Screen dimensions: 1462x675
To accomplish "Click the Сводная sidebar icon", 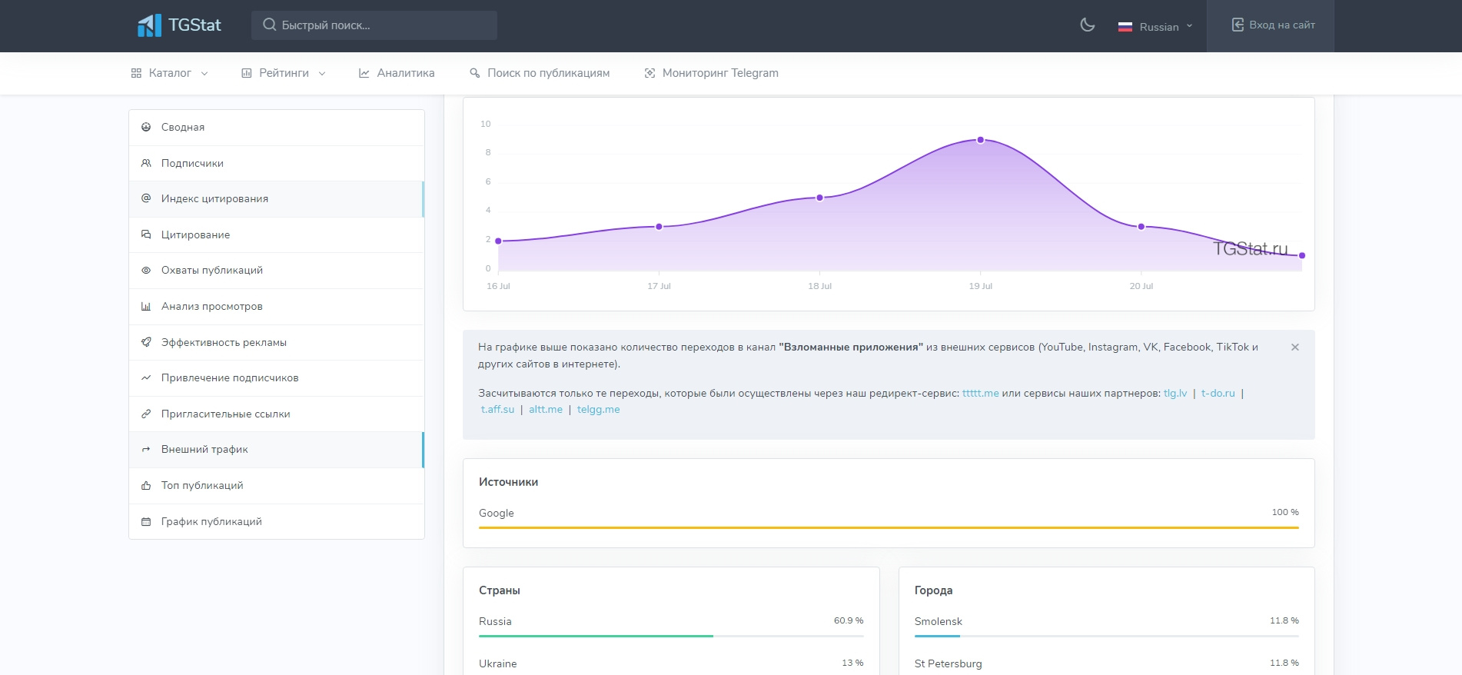I will [x=146, y=127].
